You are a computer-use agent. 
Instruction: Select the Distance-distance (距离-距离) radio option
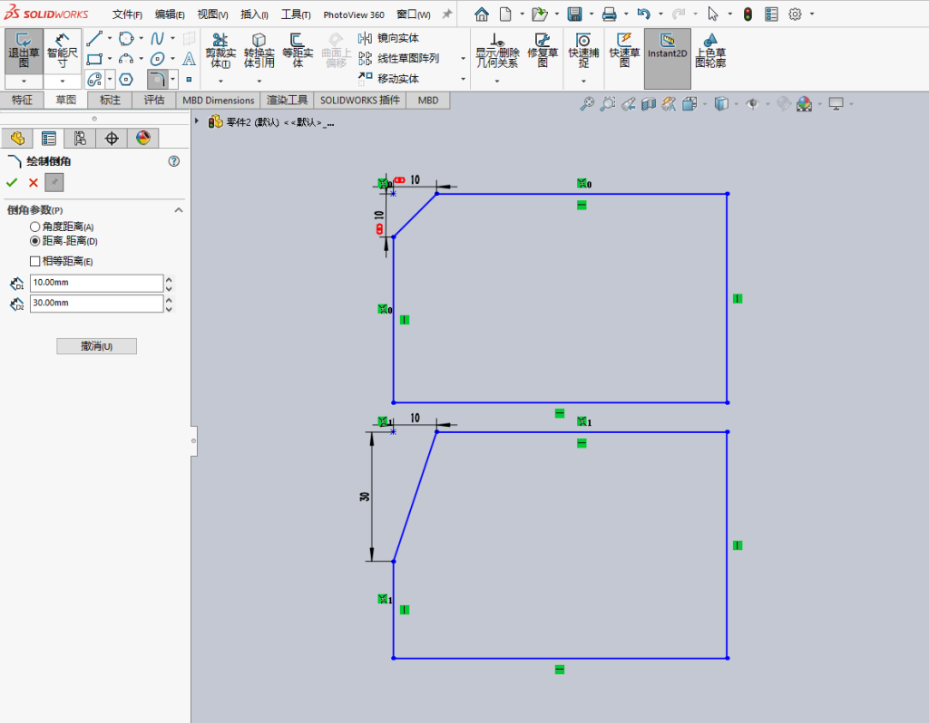tap(35, 241)
